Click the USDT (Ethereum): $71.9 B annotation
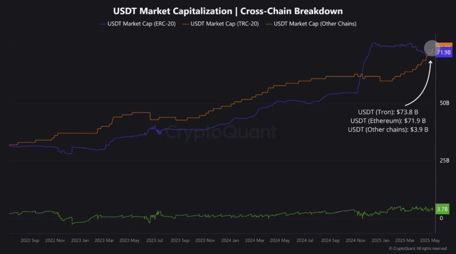This screenshot has width=456, height=254. [388, 121]
